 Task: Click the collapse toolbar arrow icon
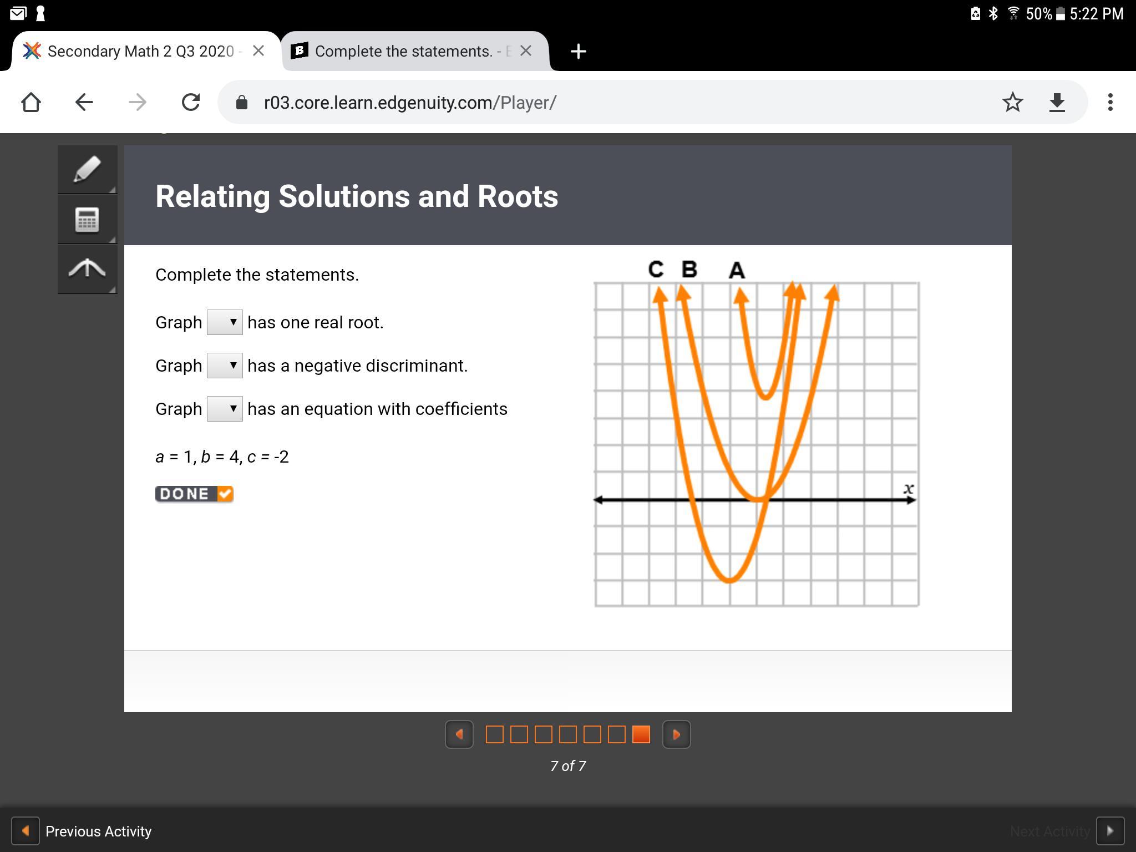[87, 269]
